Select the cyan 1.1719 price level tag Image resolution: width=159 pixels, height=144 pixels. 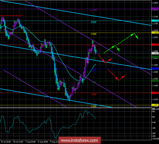[155, 21]
